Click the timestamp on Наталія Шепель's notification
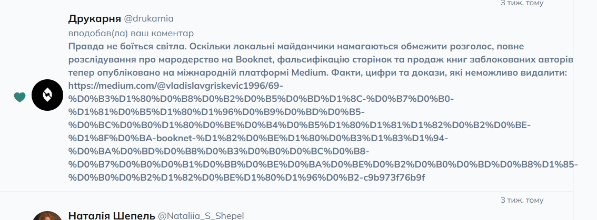 pos(522,200)
